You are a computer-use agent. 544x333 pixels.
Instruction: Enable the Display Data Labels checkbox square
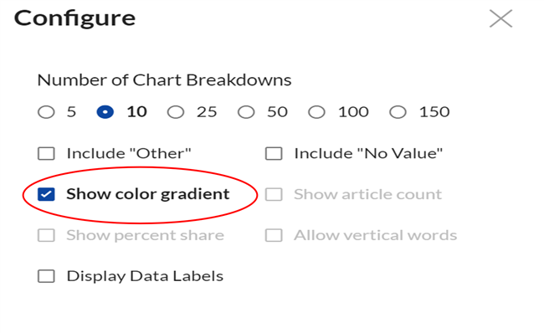tap(46, 276)
